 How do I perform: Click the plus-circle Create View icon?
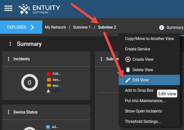(x=128, y=59)
